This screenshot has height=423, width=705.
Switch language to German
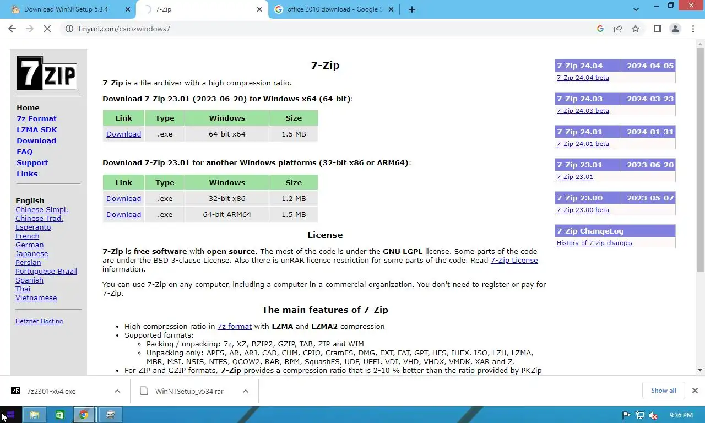click(x=29, y=245)
